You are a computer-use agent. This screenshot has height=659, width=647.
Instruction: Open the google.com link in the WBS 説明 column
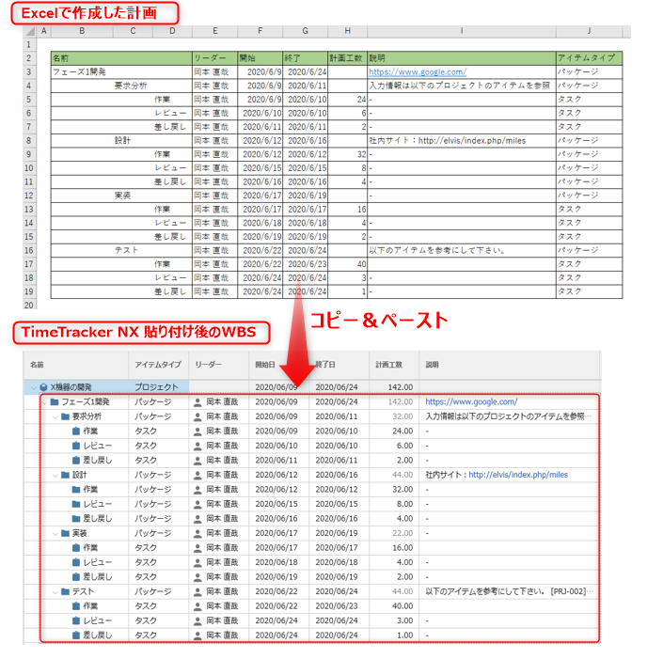point(471,401)
